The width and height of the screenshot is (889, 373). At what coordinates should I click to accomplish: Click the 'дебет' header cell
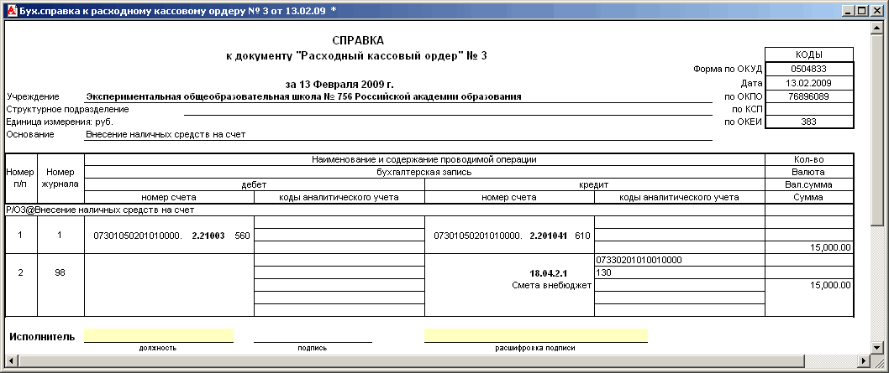point(255,184)
